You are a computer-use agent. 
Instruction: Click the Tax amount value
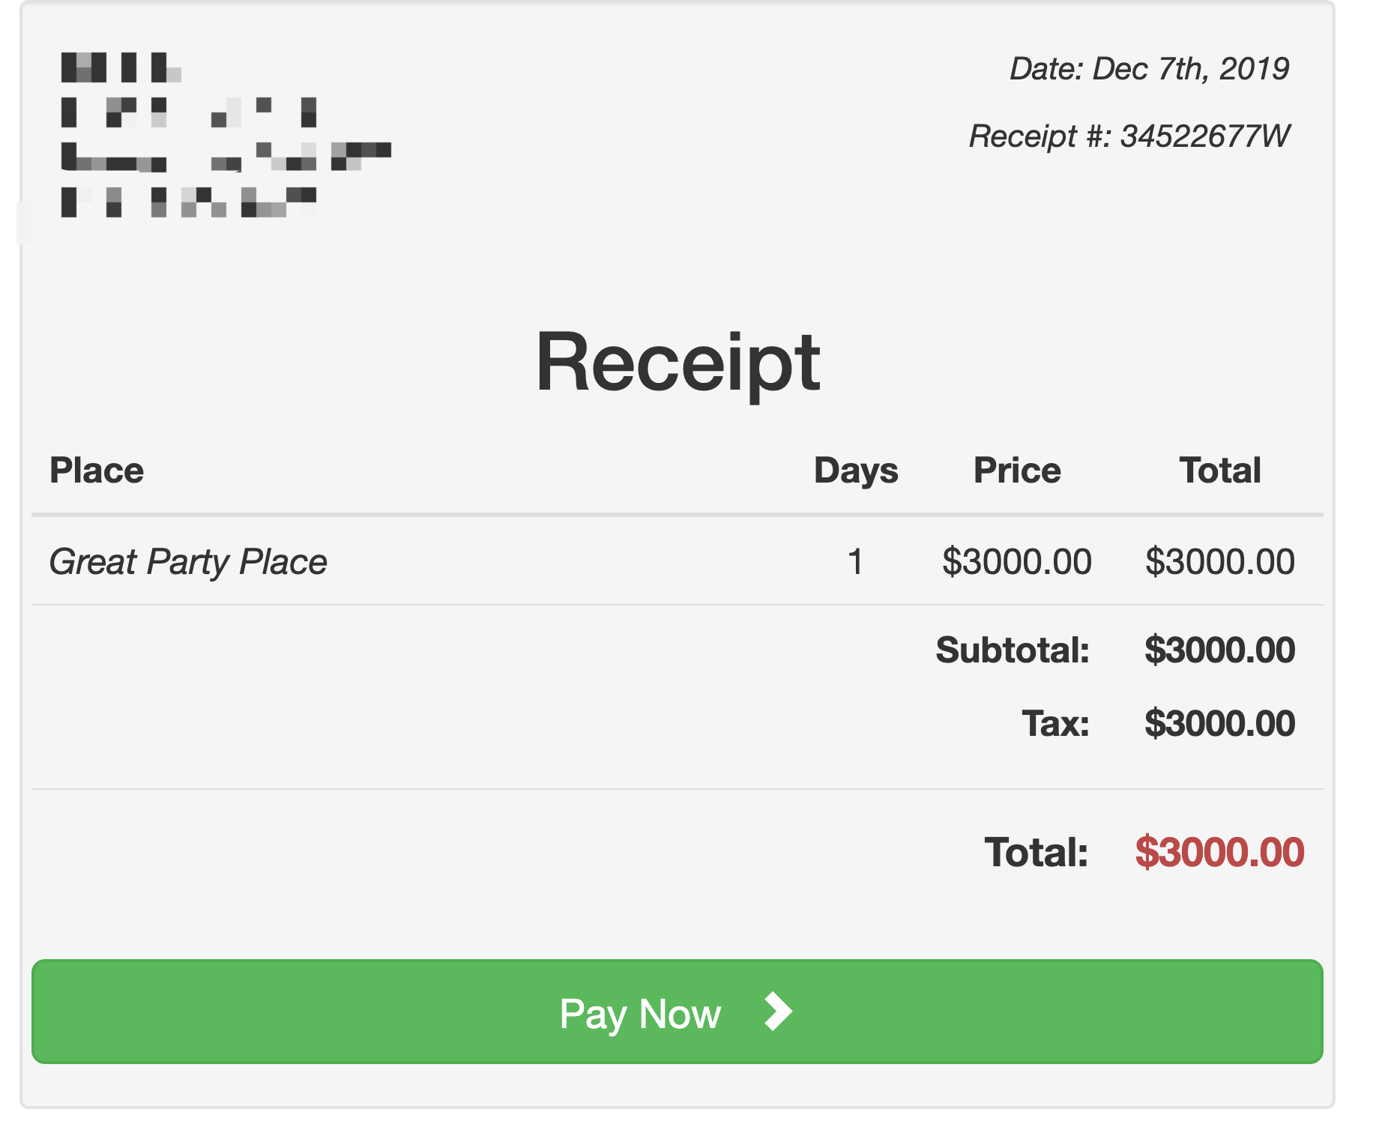click(x=1220, y=724)
